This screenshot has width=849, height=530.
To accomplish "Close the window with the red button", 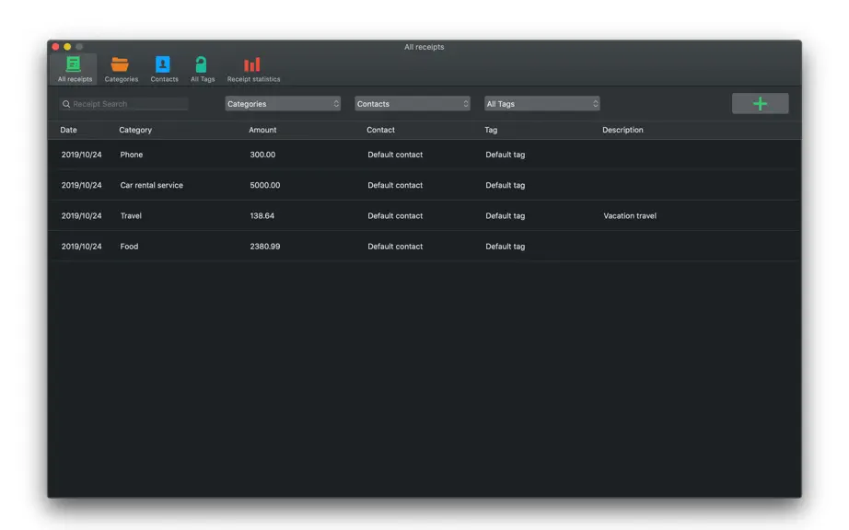I will tap(55, 47).
